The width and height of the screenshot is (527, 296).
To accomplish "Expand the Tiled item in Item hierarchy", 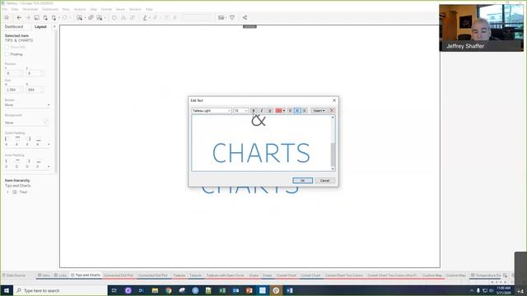I will (x=7, y=192).
